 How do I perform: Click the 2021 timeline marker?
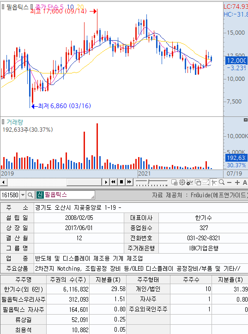point(145,173)
